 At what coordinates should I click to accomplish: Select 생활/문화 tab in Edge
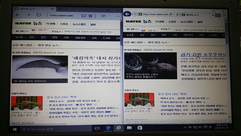tap(80, 38)
